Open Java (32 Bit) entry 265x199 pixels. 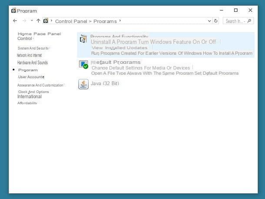105,83
